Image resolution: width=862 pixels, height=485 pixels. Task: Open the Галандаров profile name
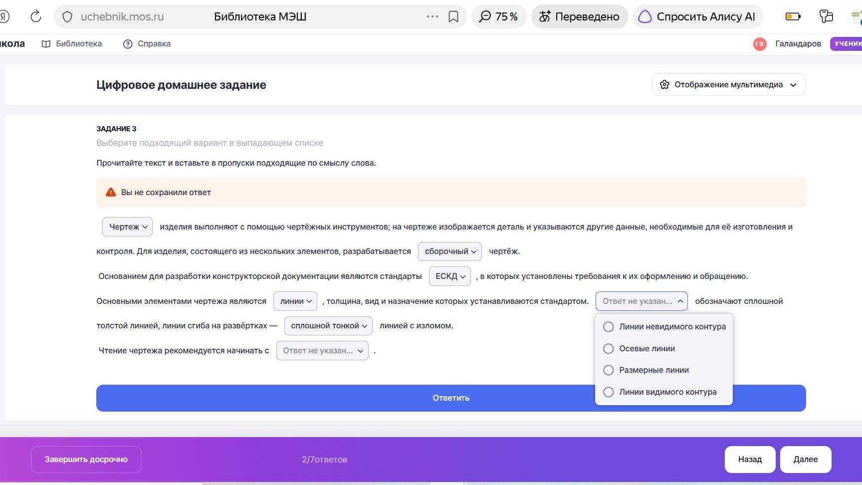point(798,44)
